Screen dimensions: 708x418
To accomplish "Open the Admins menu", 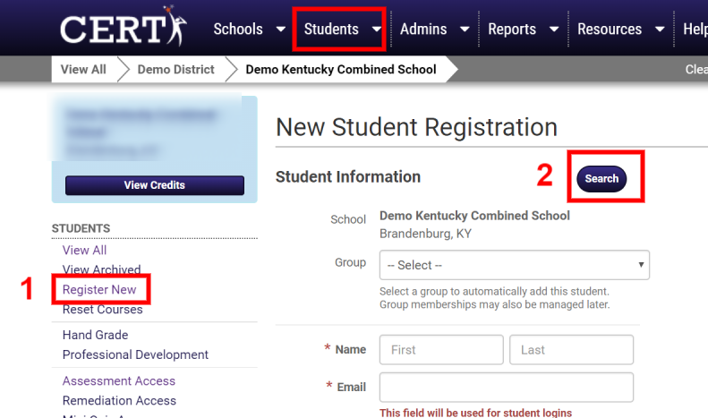I will click(423, 30).
